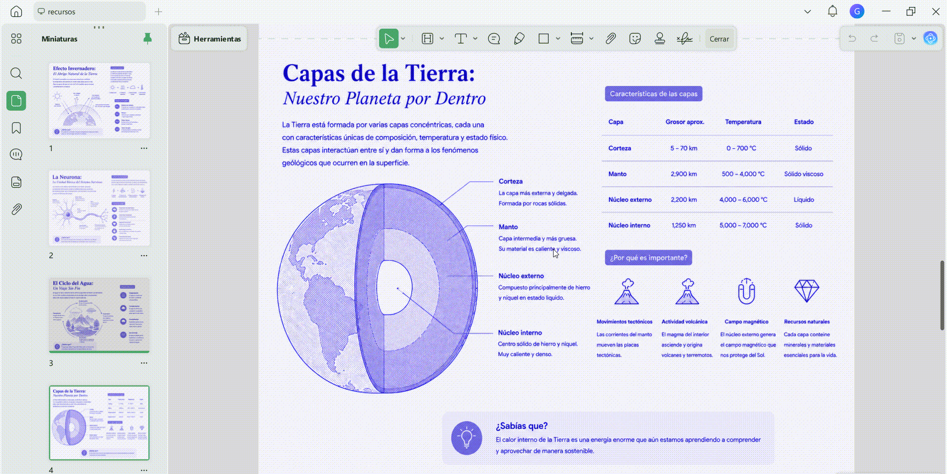
Task: Open the layers/fields sidebar icon
Action: tap(16, 182)
